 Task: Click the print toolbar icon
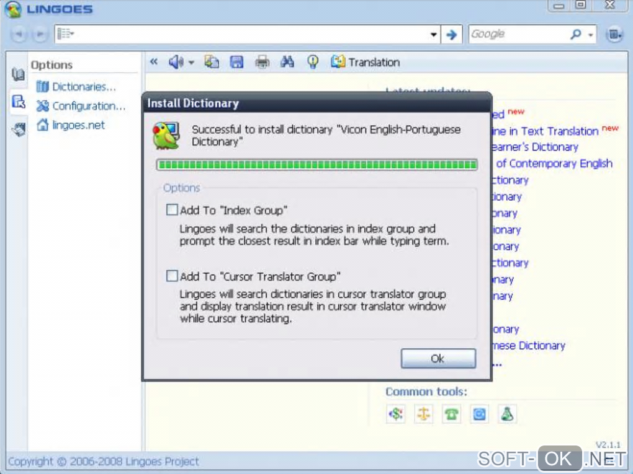tap(263, 62)
